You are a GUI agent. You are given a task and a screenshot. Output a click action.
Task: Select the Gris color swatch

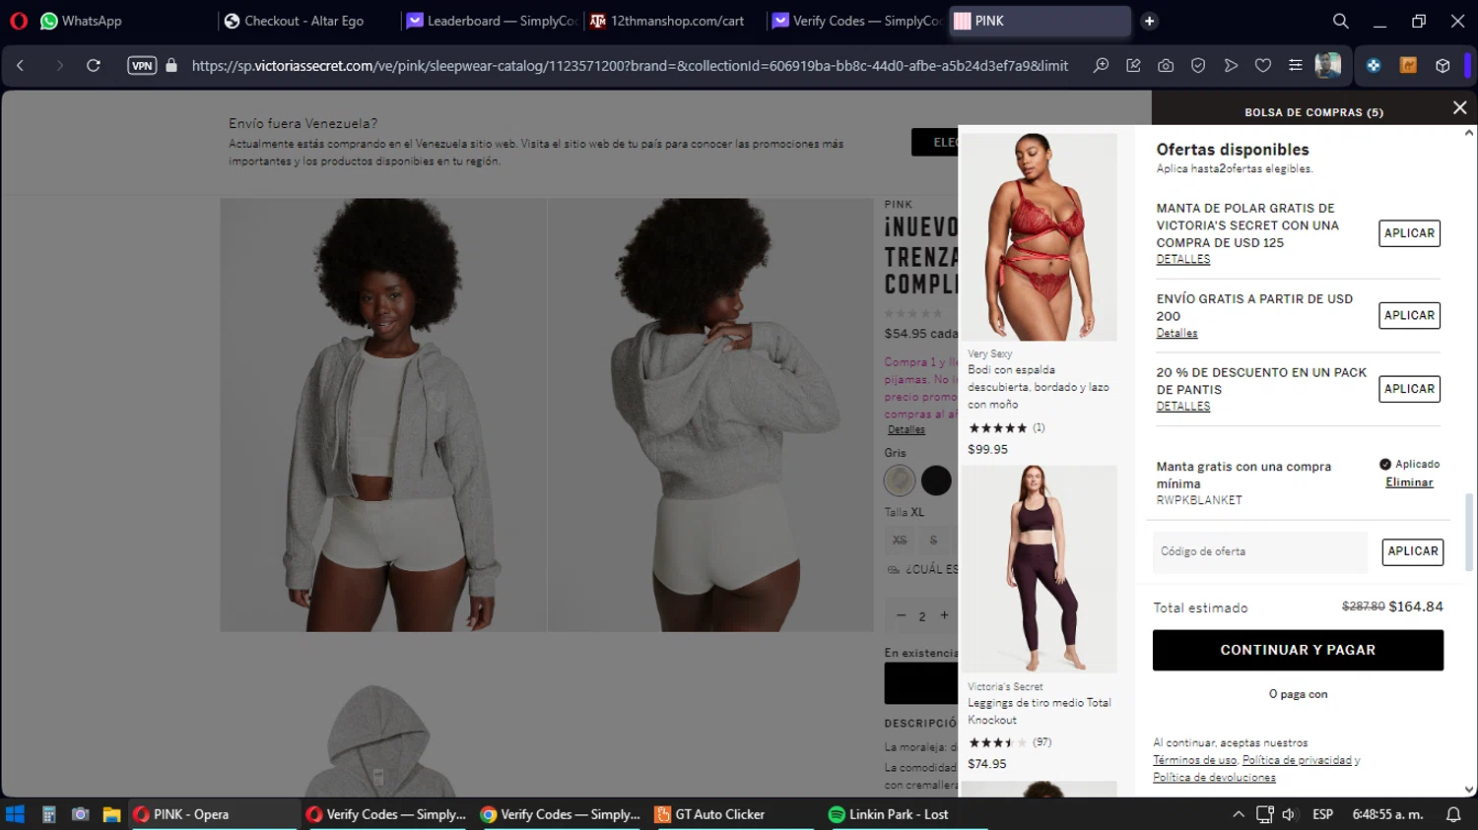coord(900,480)
